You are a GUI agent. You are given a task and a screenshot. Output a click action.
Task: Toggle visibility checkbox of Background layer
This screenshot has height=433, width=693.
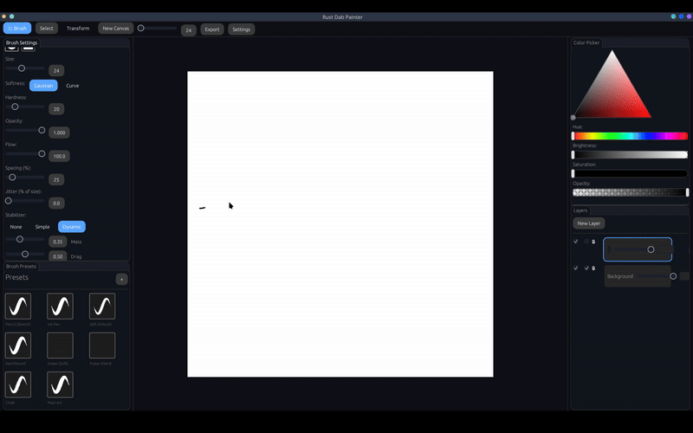[575, 268]
